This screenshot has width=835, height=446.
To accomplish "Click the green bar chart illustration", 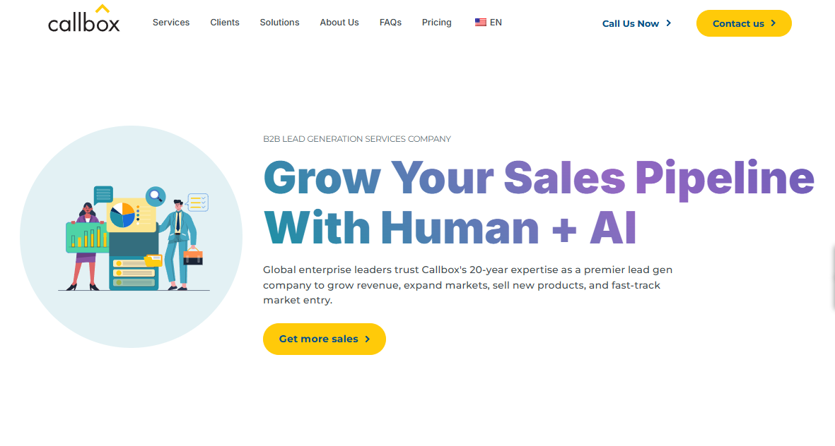I will pos(87,238).
